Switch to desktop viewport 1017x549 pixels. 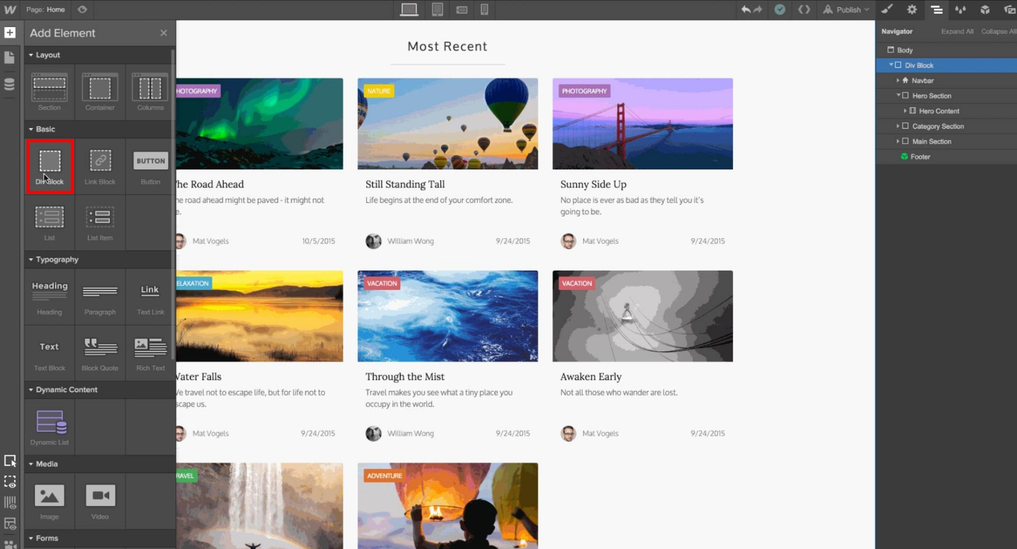point(409,10)
